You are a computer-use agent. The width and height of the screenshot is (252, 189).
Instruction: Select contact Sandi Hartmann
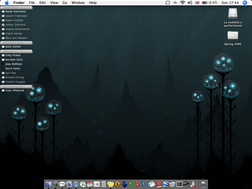pos(15,11)
